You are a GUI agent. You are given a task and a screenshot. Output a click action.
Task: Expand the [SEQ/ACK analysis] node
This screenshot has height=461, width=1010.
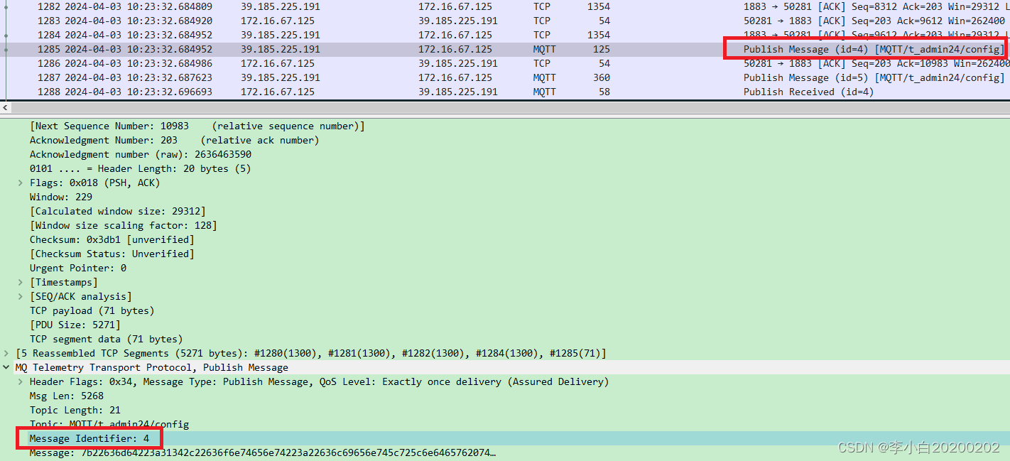(20, 296)
